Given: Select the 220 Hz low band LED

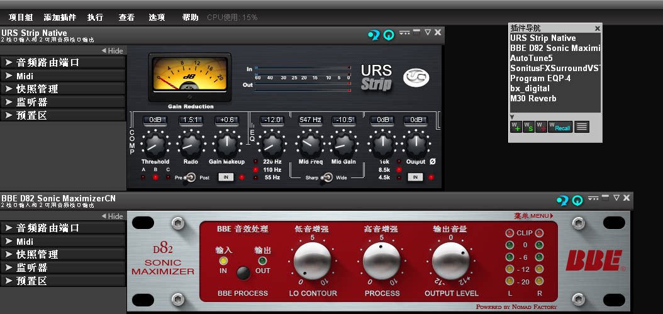Looking at the screenshot, I should [256, 162].
